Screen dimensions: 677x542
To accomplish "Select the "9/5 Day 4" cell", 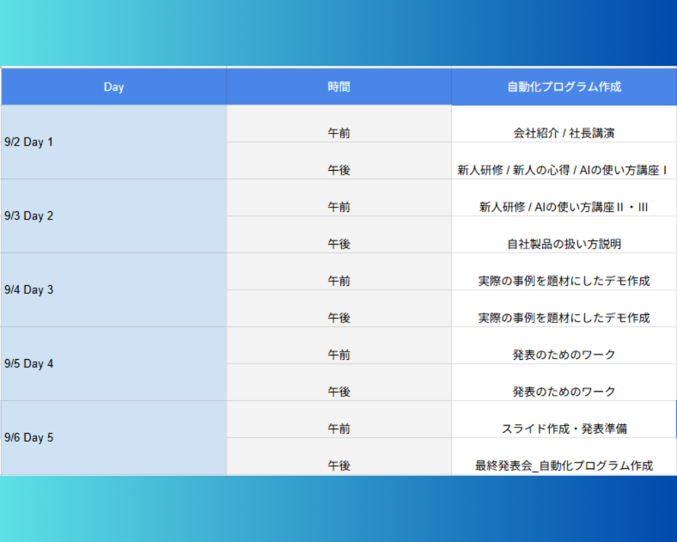I will tap(114, 364).
